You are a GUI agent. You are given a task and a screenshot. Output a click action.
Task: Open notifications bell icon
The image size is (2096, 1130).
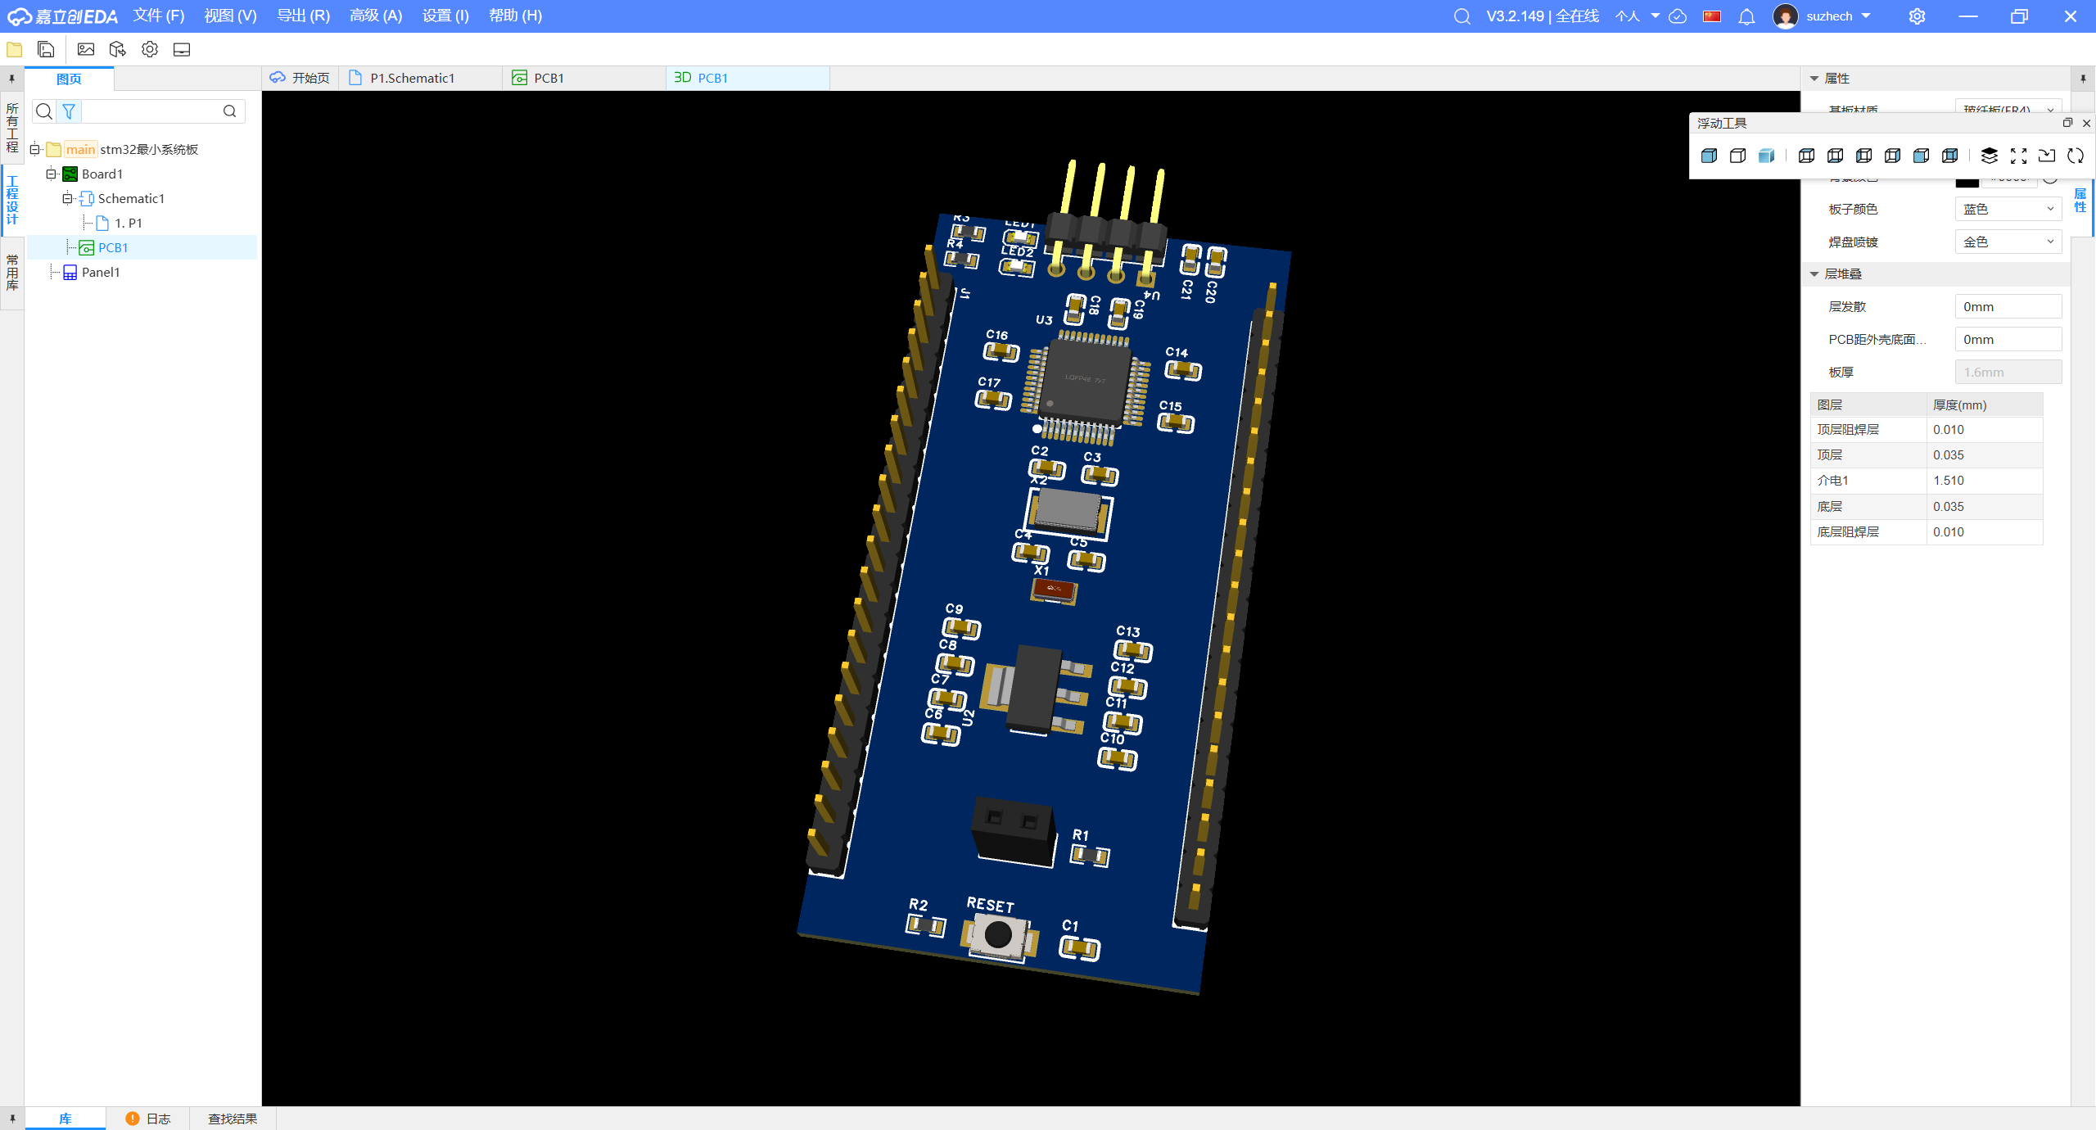(1746, 16)
